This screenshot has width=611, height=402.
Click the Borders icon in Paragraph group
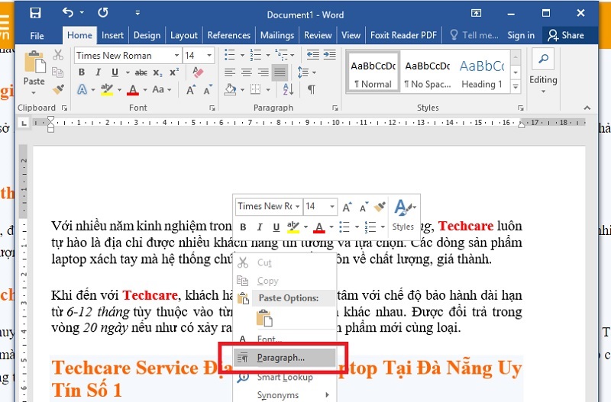point(256,89)
